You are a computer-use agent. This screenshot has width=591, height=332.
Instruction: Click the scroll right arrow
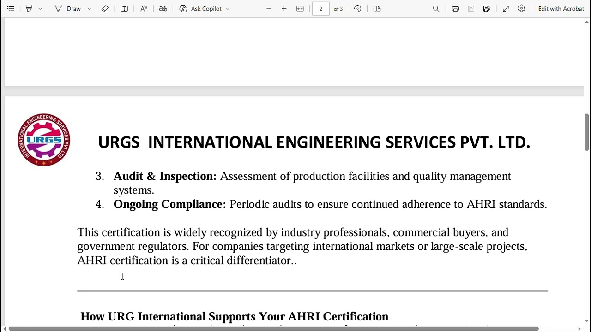click(x=579, y=329)
